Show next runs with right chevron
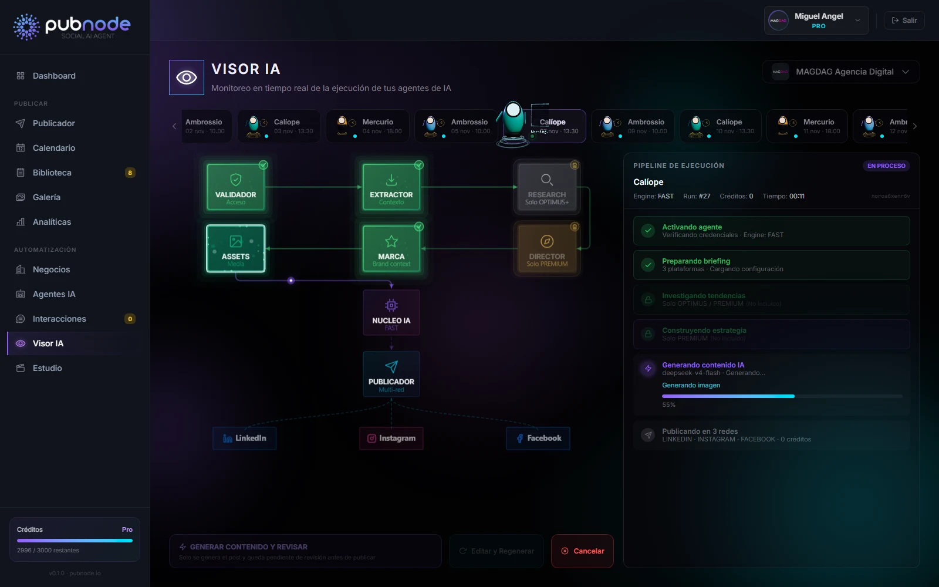The height and width of the screenshot is (587, 939). pyautogui.click(x=914, y=126)
